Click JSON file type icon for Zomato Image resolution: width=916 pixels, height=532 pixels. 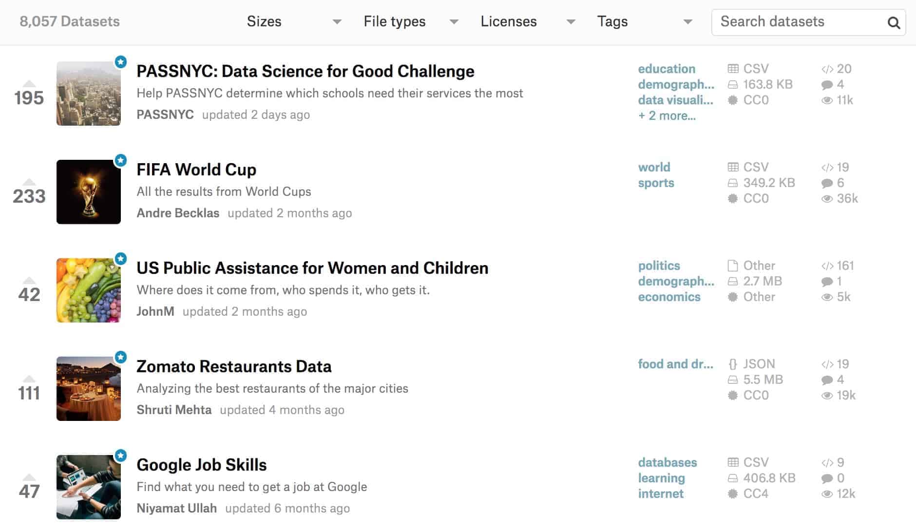pyautogui.click(x=733, y=364)
